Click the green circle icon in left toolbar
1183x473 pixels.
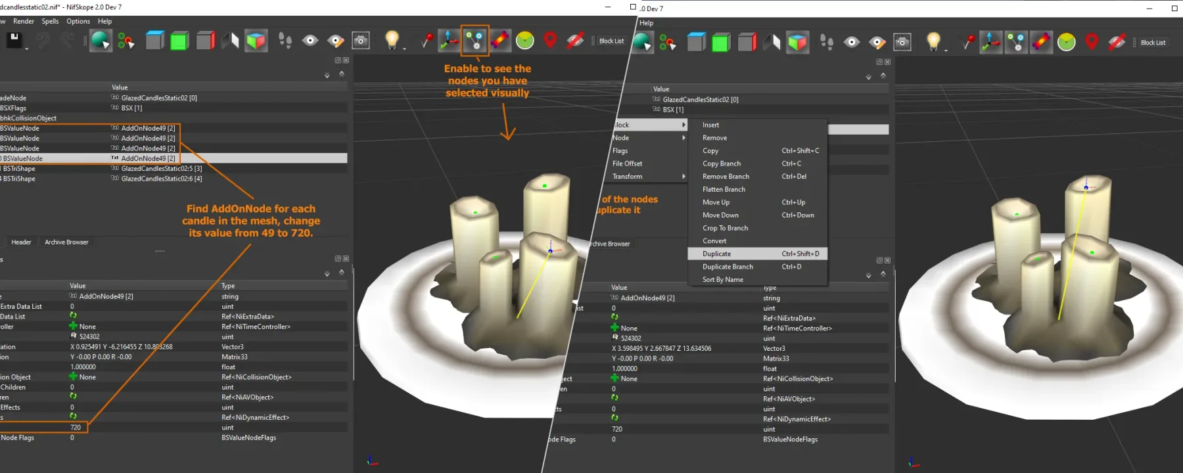coord(525,41)
